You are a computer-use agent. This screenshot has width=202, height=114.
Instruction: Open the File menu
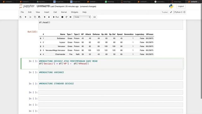[22, 12]
